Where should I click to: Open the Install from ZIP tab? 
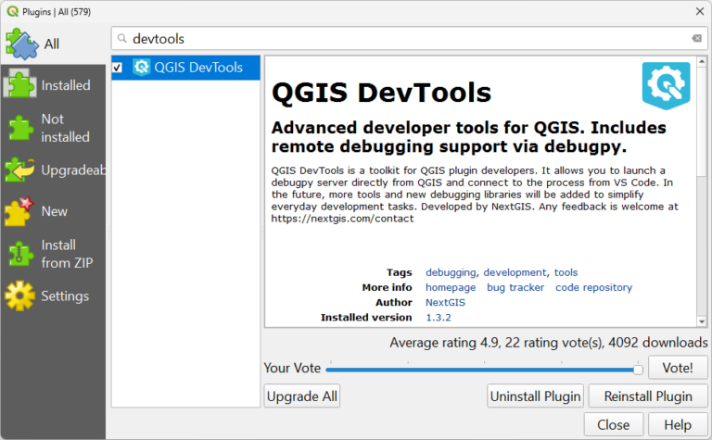[53, 254]
